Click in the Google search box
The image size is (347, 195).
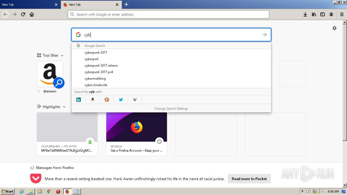pyautogui.click(x=171, y=35)
